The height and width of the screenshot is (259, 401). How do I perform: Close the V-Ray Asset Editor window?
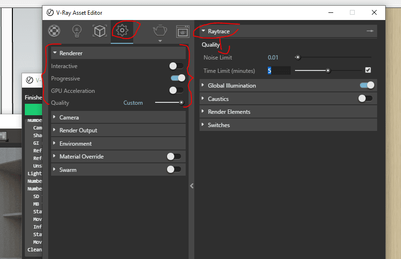point(374,12)
